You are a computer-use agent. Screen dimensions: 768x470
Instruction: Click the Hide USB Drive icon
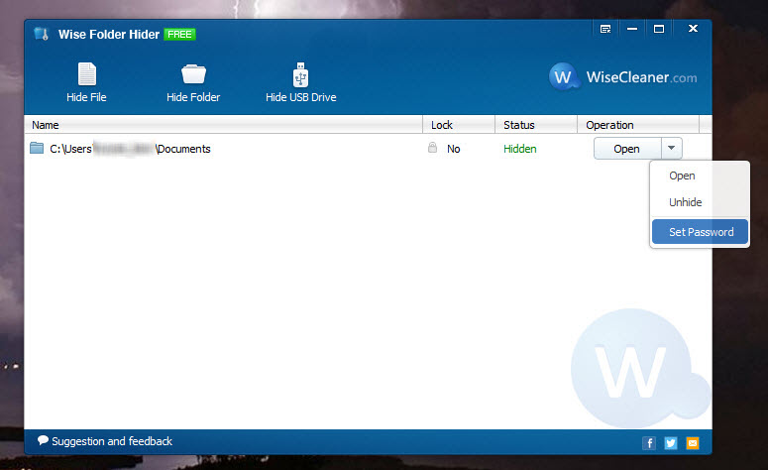pos(300,75)
